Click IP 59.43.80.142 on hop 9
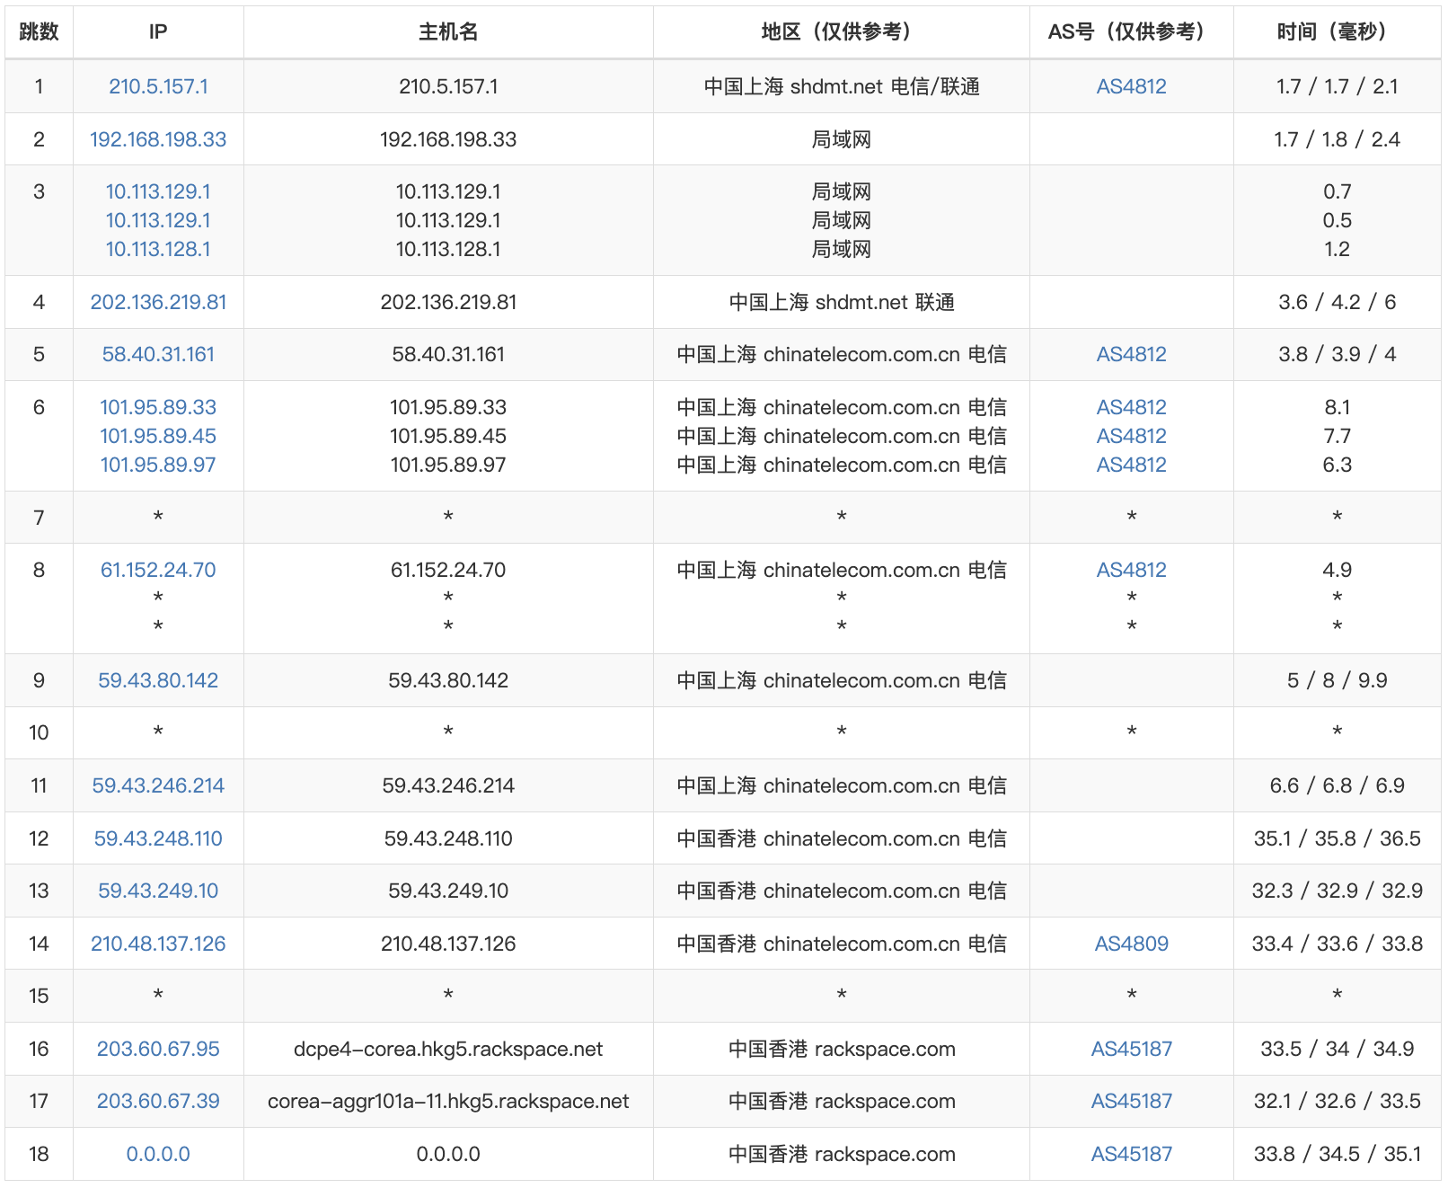This screenshot has height=1188, width=1448. click(158, 680)
